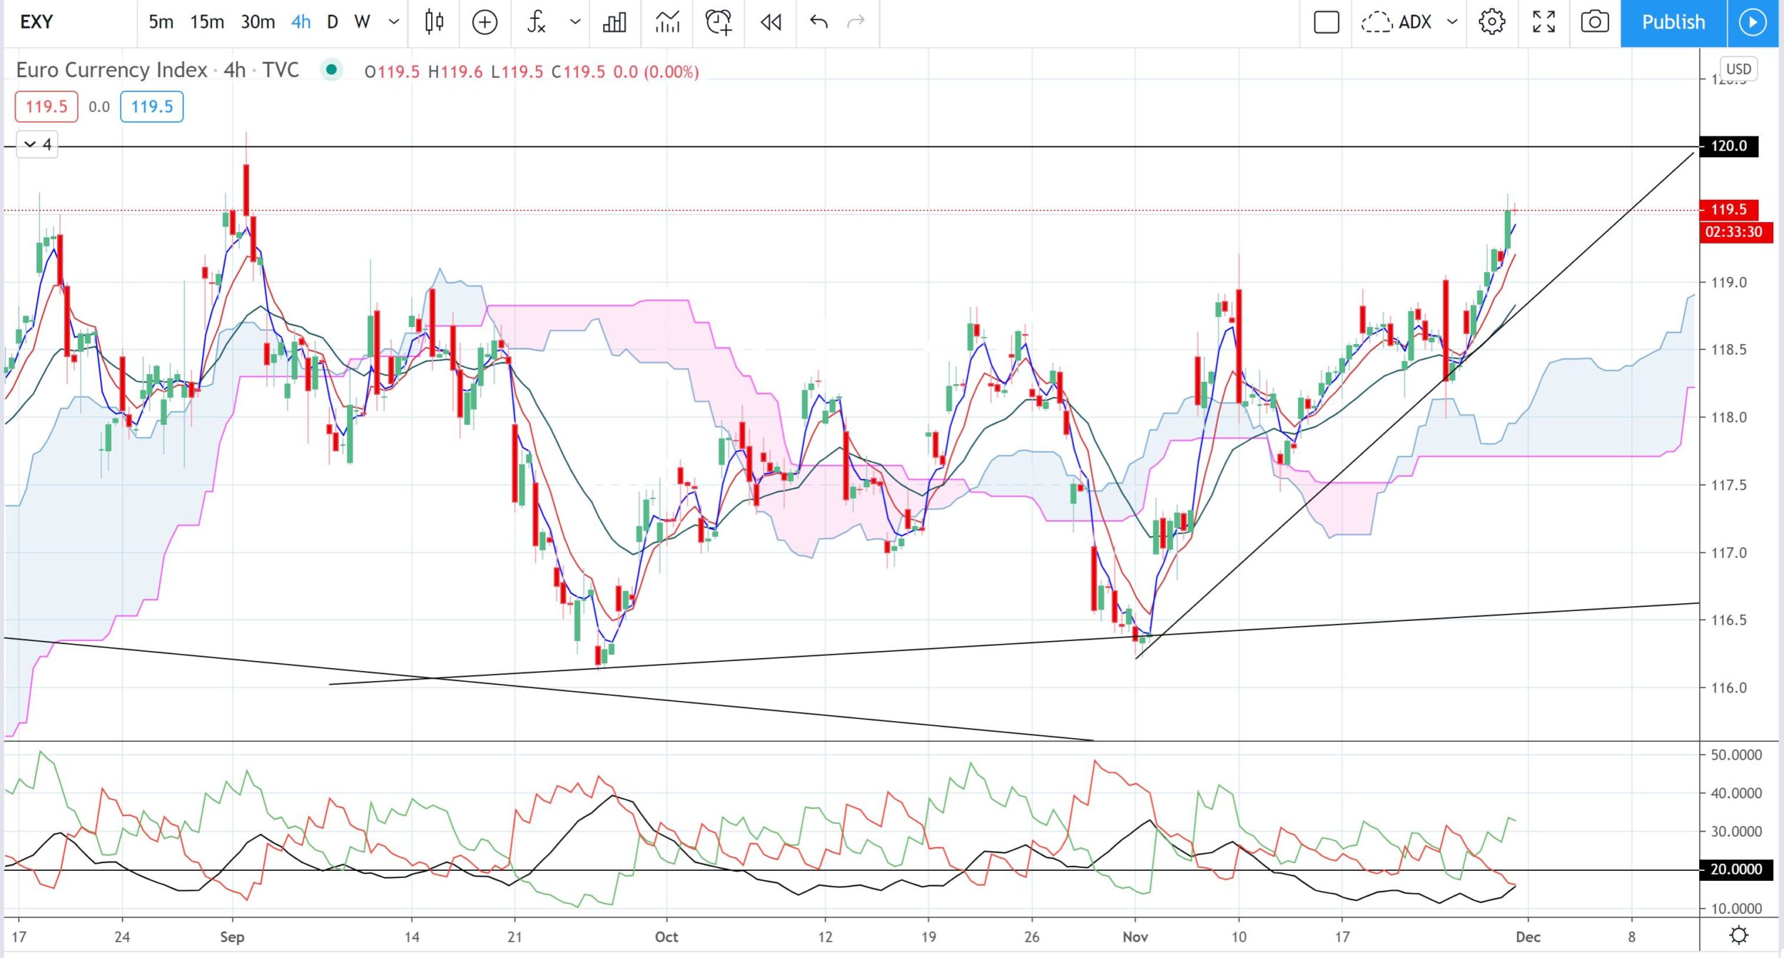Click the open price value O119.5

tap(392, 72)
